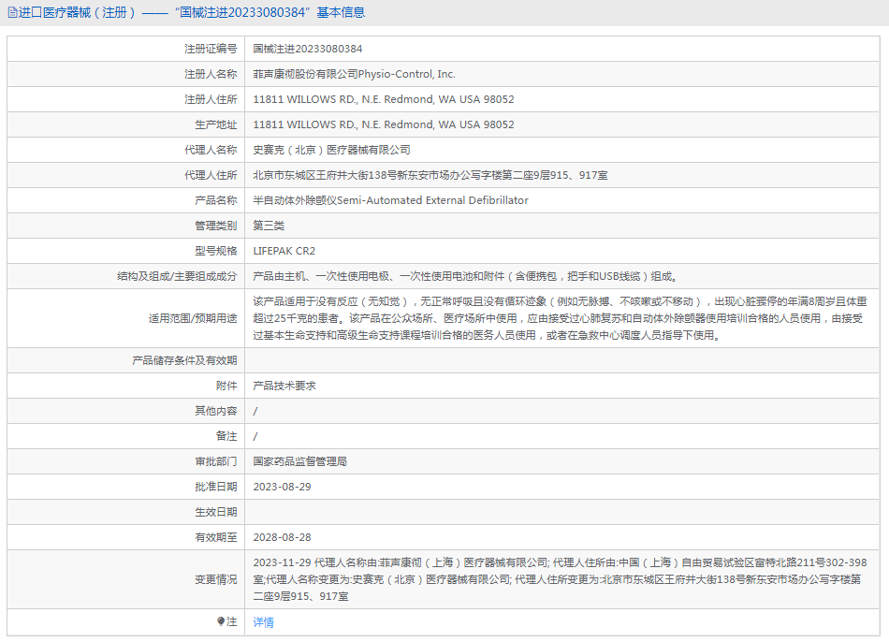Click the approval department 国家药品监督管理局

click(x=300, y=461)
